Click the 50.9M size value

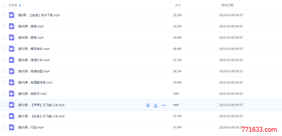177,38
